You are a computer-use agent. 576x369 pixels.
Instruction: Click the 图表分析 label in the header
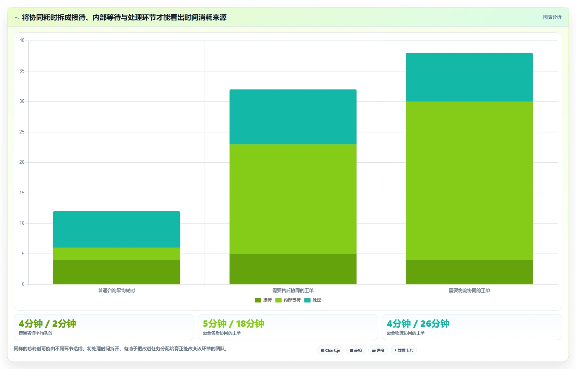tap(552, 17)
